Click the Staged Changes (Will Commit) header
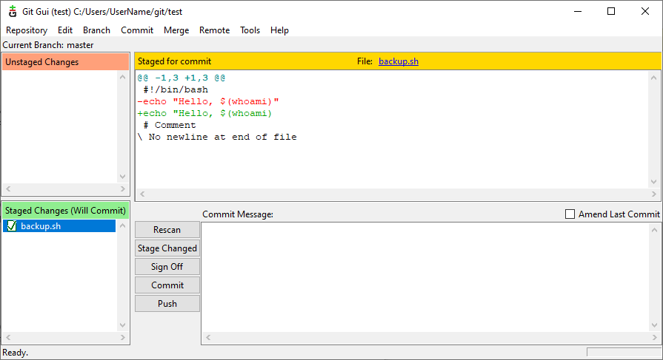This screenshot has height=360, width=663. [x=65, y=210]
